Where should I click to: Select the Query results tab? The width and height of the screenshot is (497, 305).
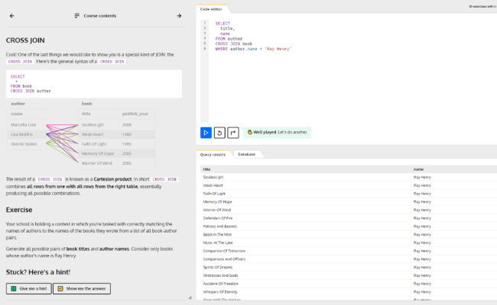point(213,155)
